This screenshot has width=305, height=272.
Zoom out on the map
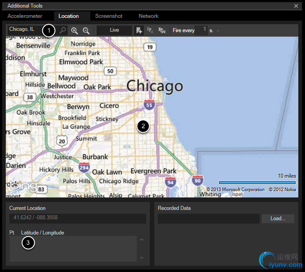pyautogui.click(x=86, y=30)
